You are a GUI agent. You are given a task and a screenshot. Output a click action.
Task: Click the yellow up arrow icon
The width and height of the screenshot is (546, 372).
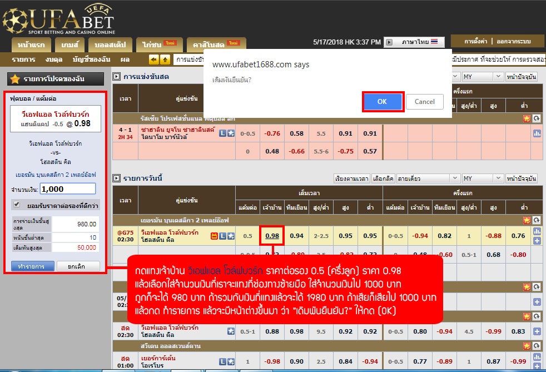pyautogui.click(x=165, y=59)
